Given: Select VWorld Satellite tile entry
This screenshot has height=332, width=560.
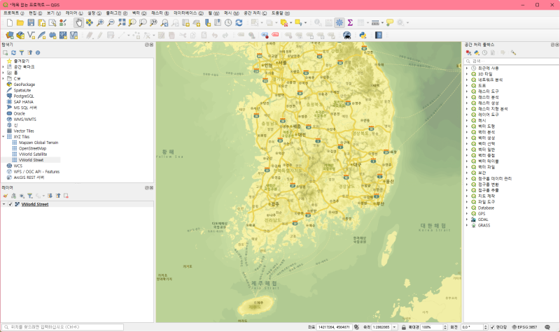Looking at the screenshot, I should point(33,154).
